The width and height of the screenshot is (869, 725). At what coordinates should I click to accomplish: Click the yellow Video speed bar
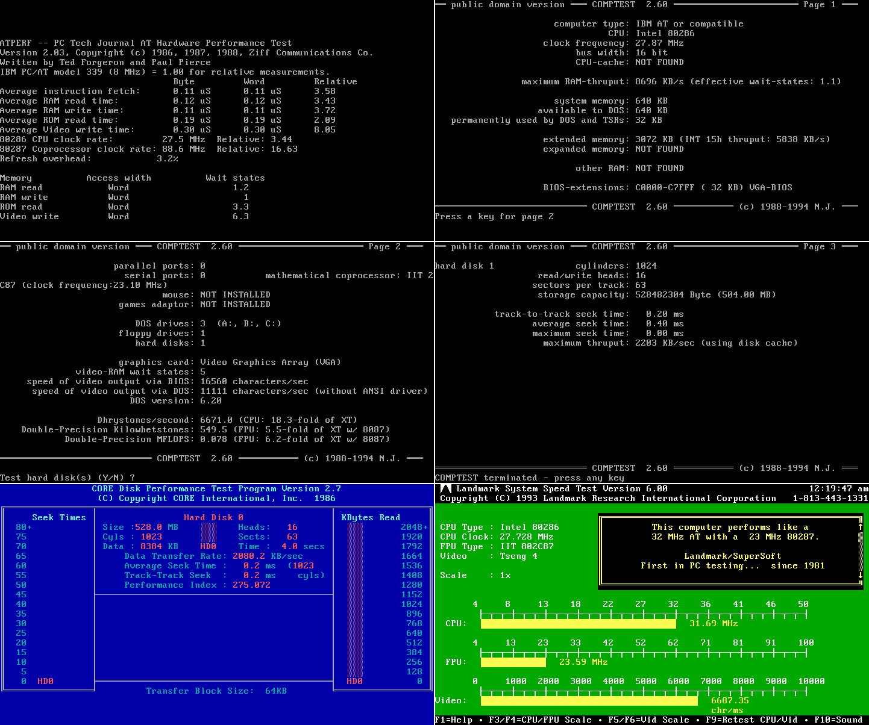589,700
